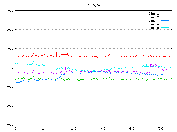
Task: Click the 5000 y-axis tick label
Action: [10, 49]
